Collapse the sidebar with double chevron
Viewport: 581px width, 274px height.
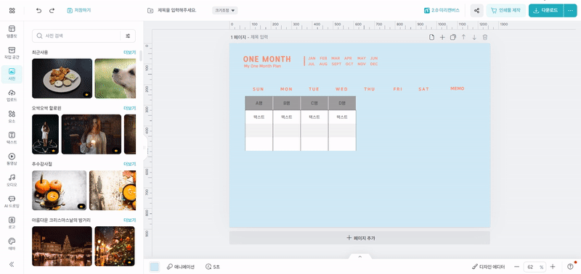point(12,264)
